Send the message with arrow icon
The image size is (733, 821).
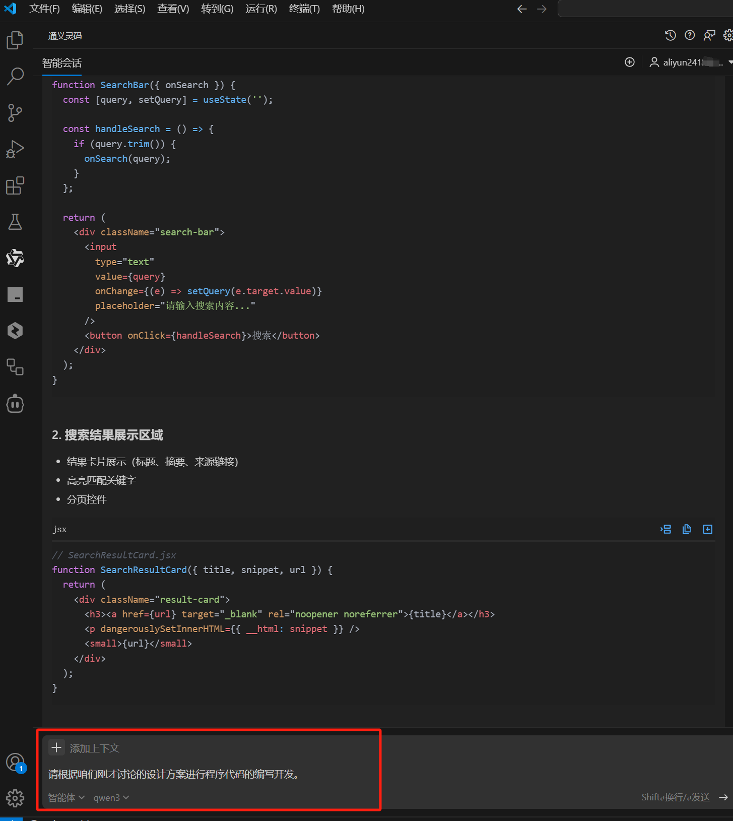tap(723, 797)
